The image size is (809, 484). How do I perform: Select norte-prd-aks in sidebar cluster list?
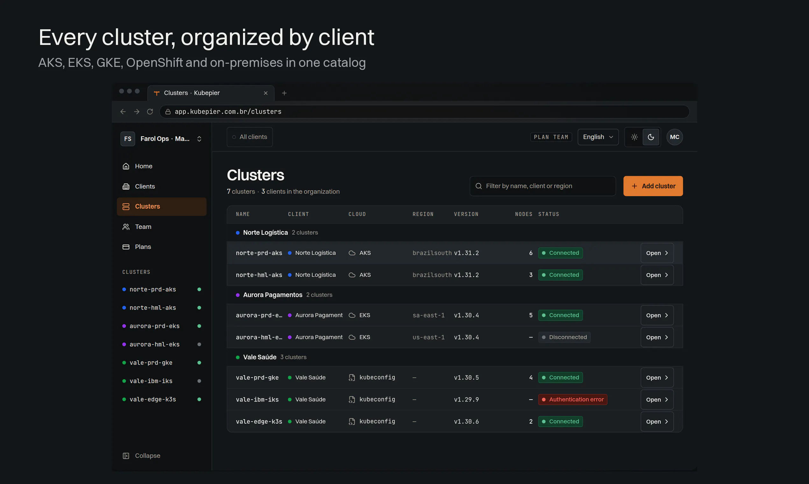coord(161,289)
